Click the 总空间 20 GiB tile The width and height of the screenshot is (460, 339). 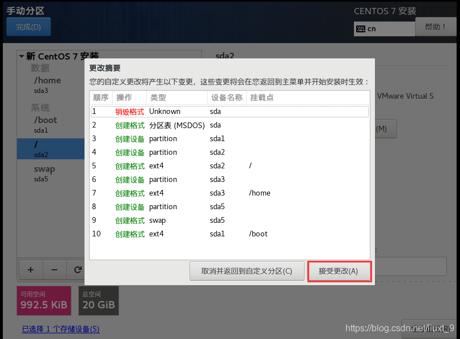click(98, 300)
